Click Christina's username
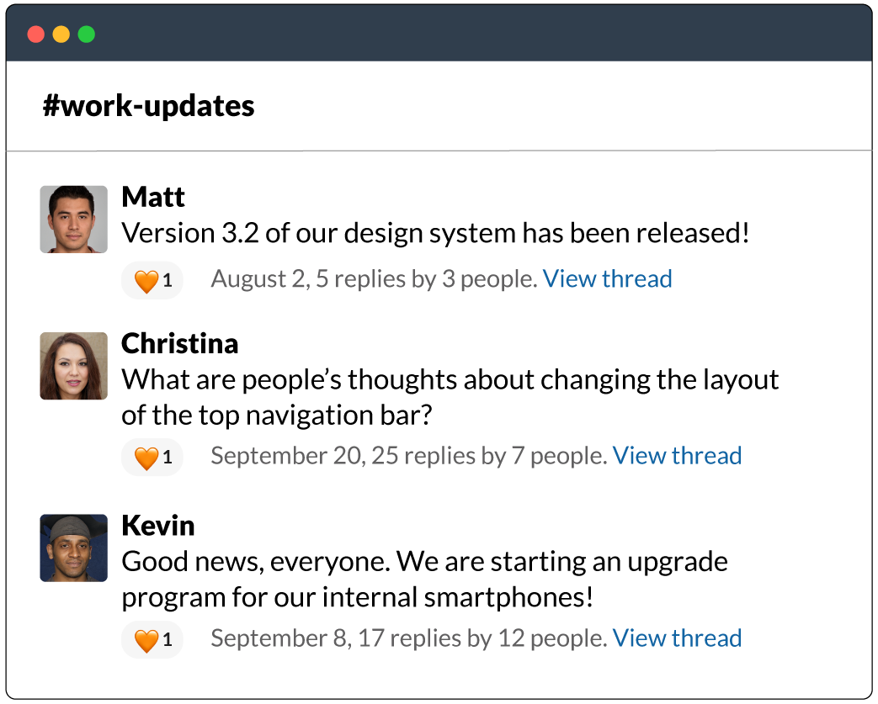 [x=180, y=344]
